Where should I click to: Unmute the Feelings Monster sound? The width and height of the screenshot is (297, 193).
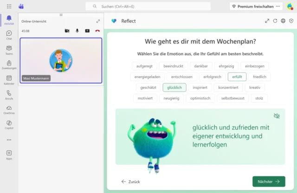point(277,116)
